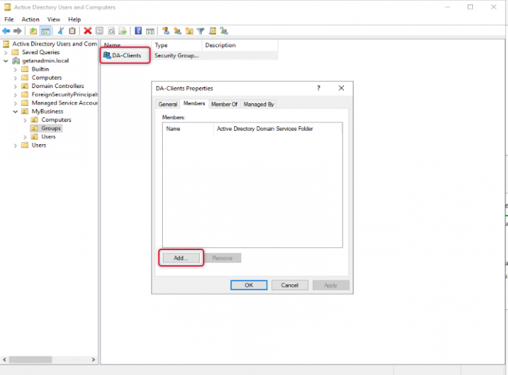Click the getanadmin.local domain icon

point(16,61)
